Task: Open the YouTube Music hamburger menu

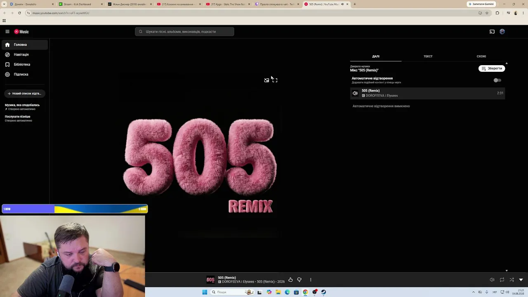Action: click(x=7, y=32)
